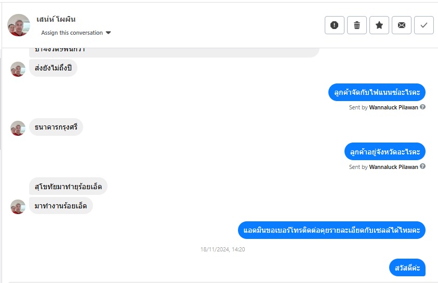Mark conversation as spam with exclamation icon
Image resolution: width=438 pixels, height=283 pixels.
[335, 25]
